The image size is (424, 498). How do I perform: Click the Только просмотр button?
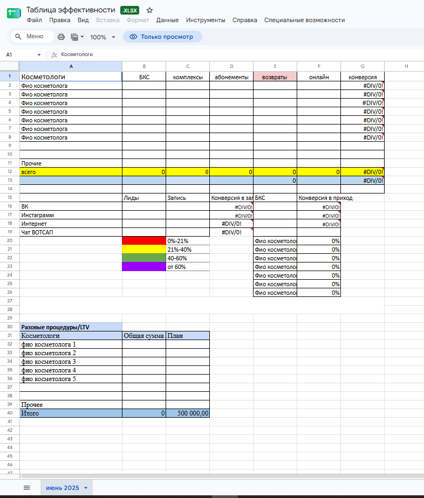pos(162,37)
